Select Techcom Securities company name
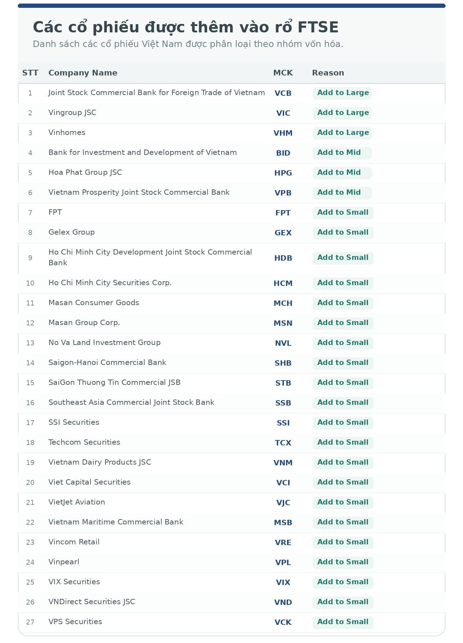 pyautogui.click(x=84, y=442)
